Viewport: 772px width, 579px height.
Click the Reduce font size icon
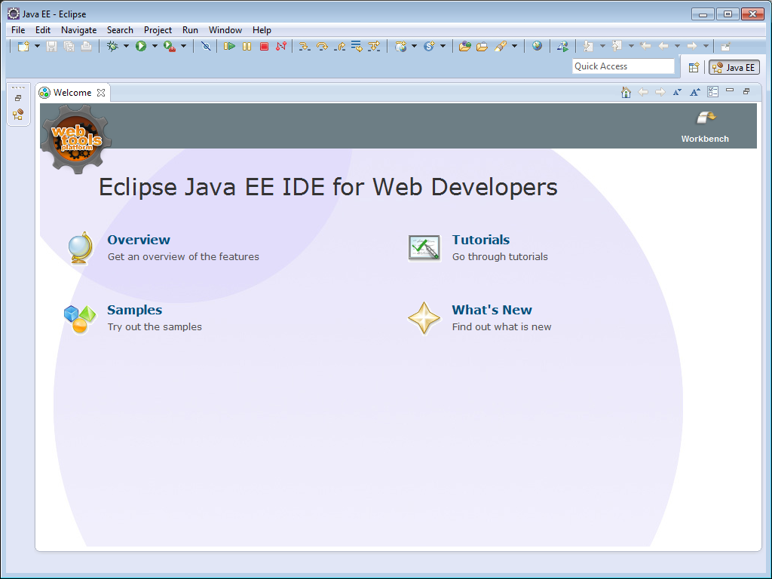(x=678, y=92)
